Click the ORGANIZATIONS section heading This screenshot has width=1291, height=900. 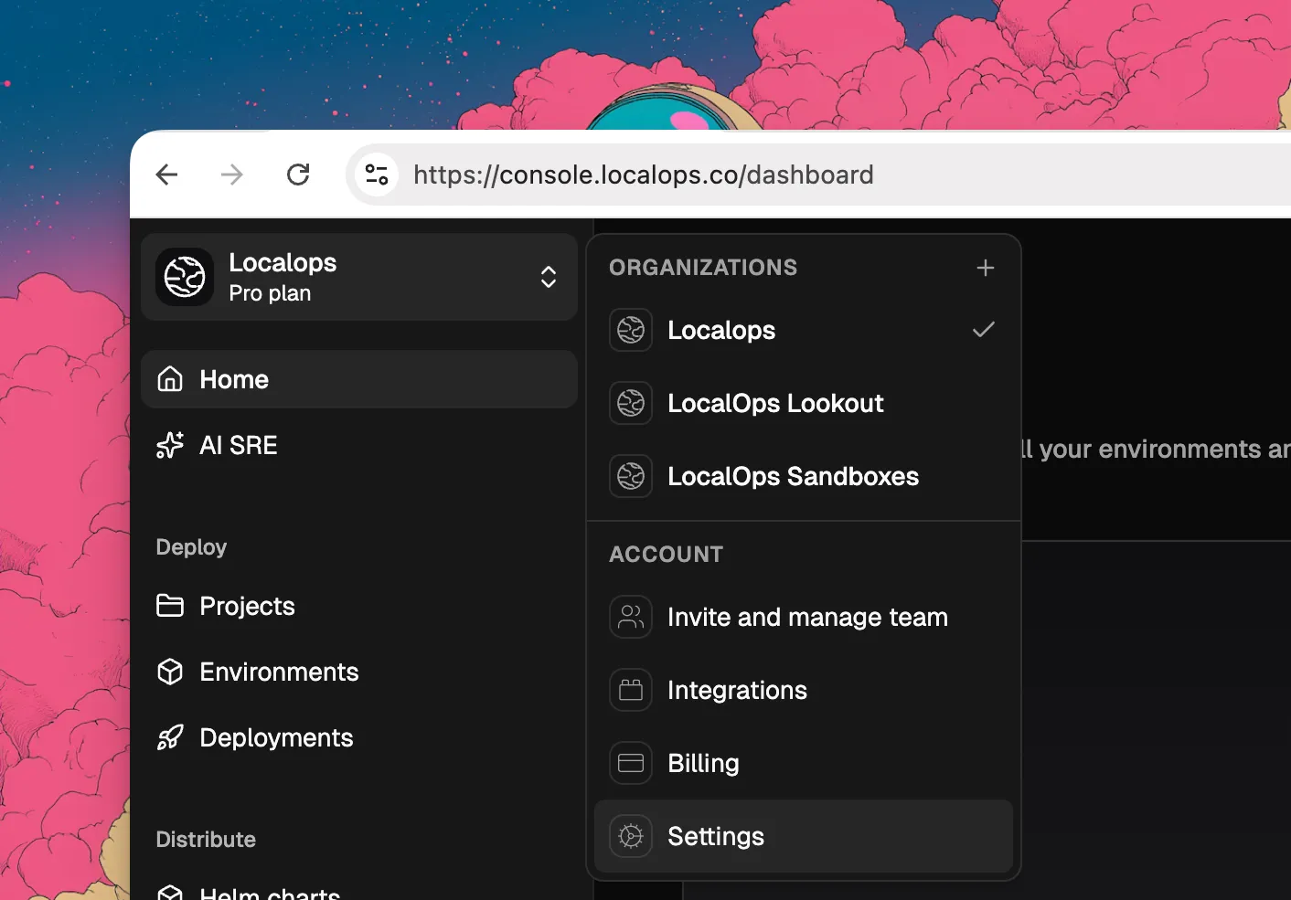[x=703, y=268]
